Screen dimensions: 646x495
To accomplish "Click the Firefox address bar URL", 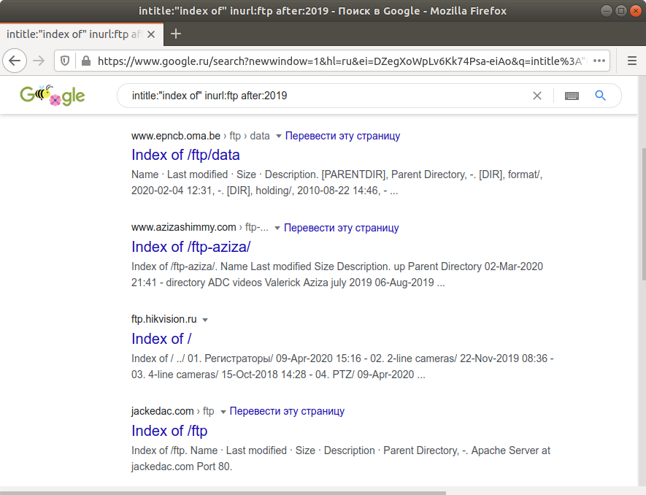I will [x=342, y=61].
